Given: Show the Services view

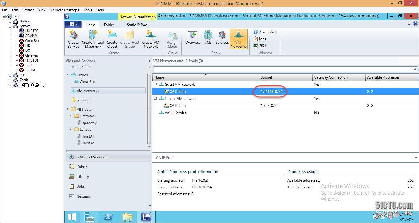Looking at the screenshot, I should [x=222, y=37].
